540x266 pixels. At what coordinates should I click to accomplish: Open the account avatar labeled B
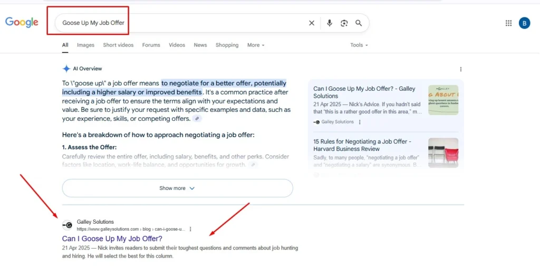coord(525,23)
